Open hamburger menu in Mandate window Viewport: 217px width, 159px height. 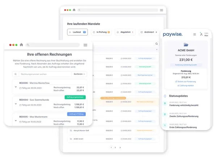tap(161, 10)
